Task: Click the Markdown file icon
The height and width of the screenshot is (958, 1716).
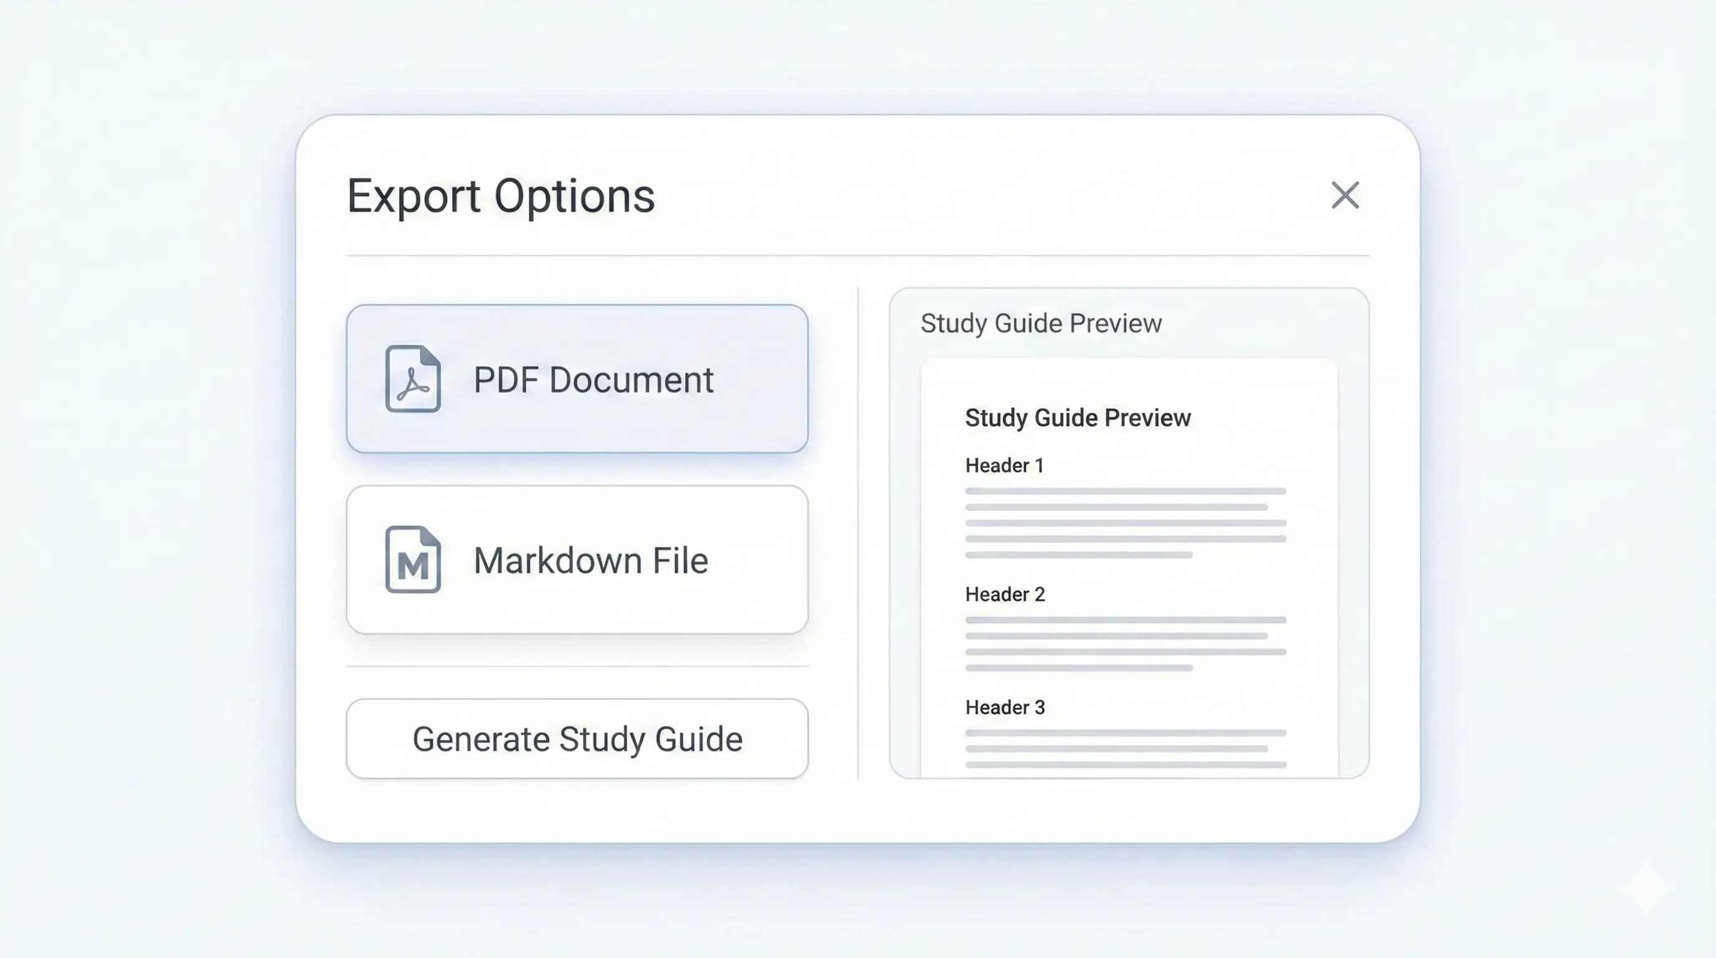Action: click(x=413, y=560)
